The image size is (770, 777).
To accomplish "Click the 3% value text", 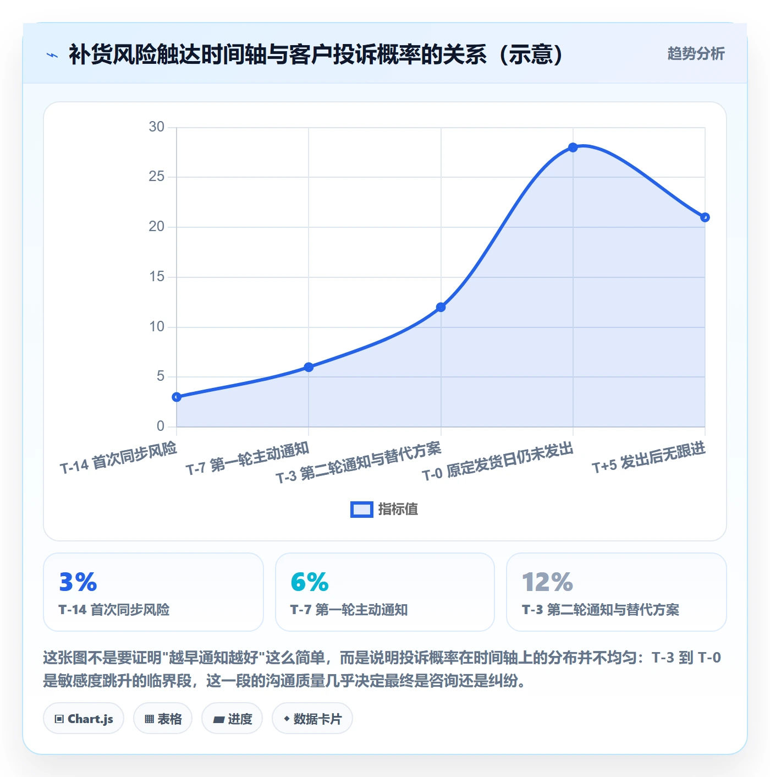I will 78,582.
